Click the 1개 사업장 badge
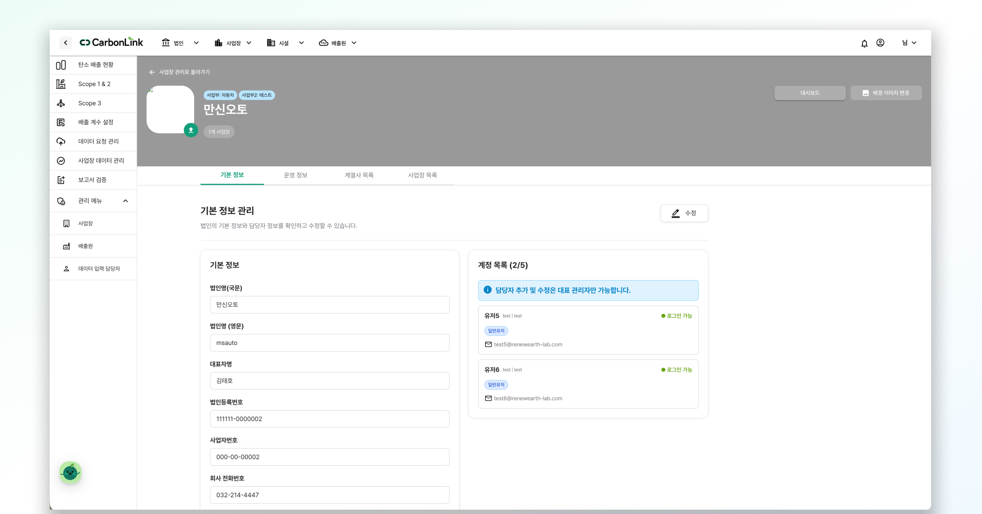 coord(219,132)
